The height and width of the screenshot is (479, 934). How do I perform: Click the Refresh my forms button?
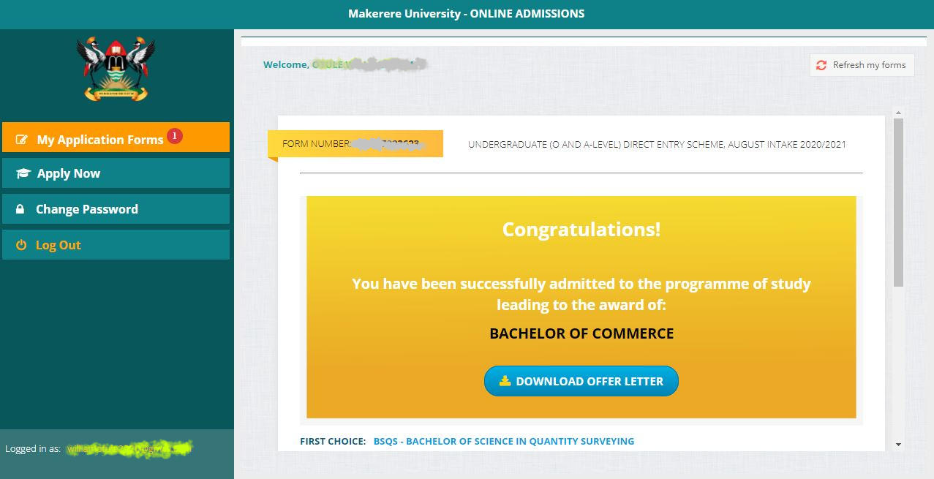pos(862,65)
